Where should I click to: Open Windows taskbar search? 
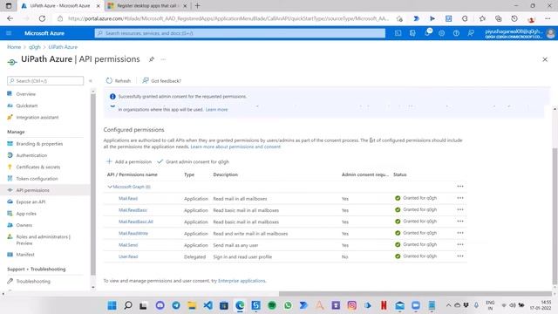tap(128, 305)
